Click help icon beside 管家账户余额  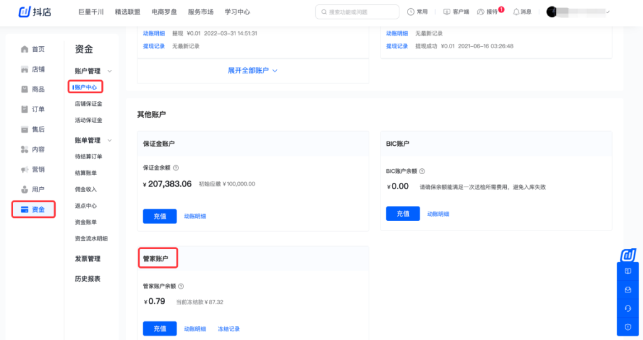[x=181, y=286]
